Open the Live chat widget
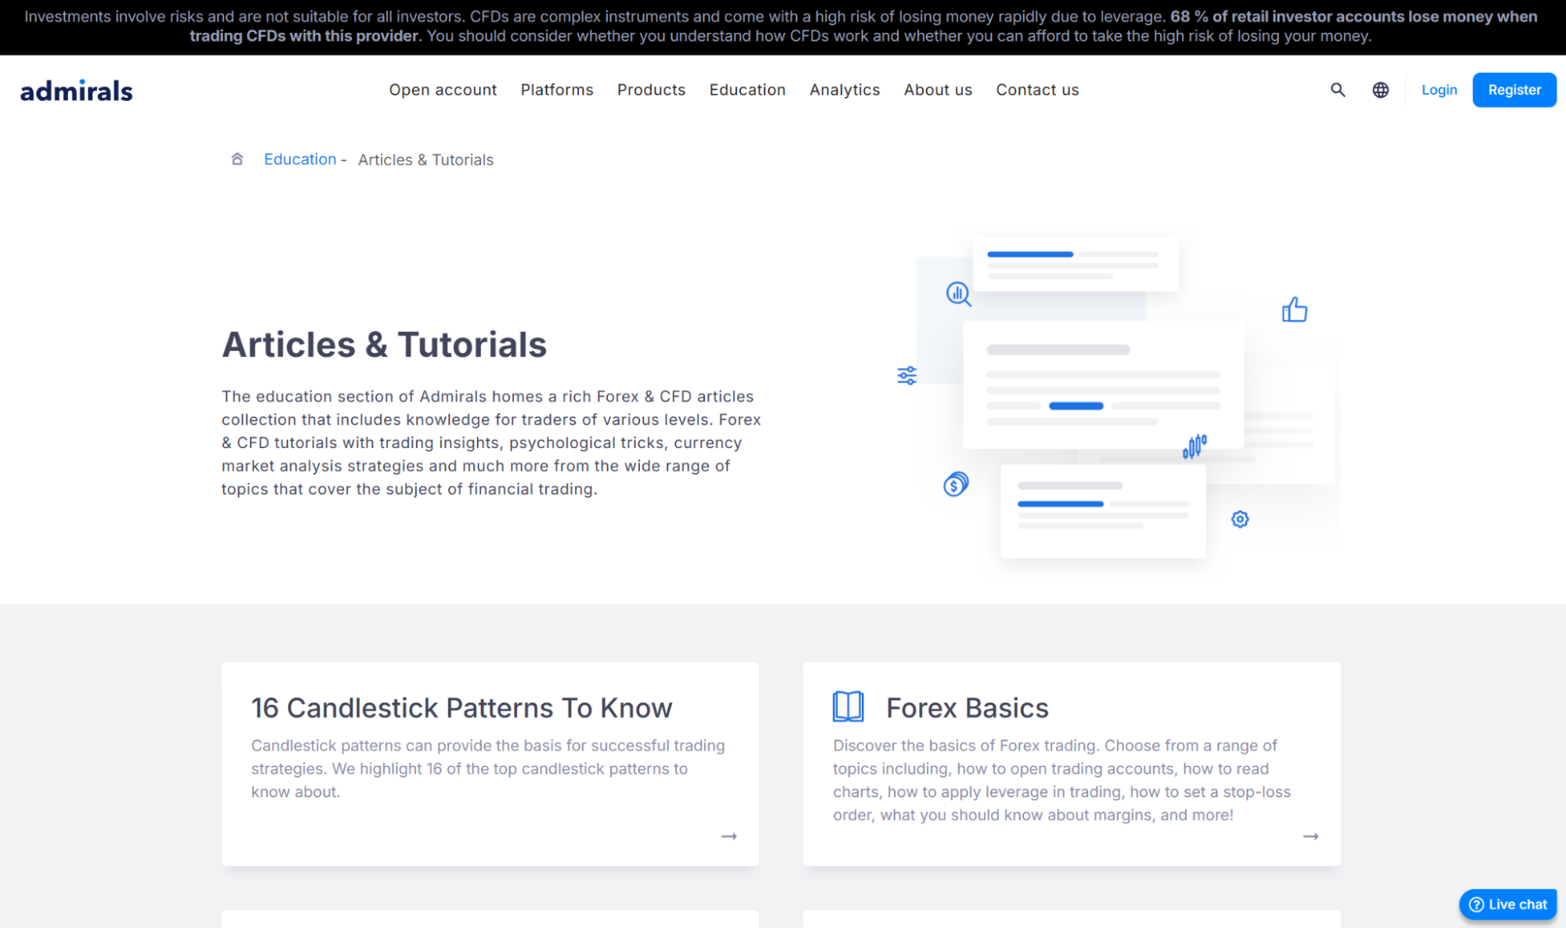 pyautogui.click(x=1507, y=904)
